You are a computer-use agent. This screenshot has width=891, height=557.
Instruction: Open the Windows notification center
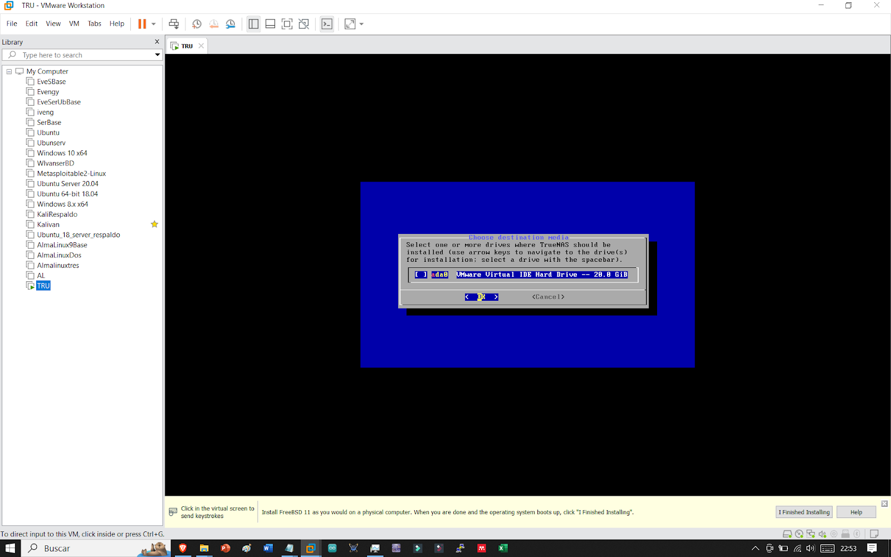pos(872,548)
